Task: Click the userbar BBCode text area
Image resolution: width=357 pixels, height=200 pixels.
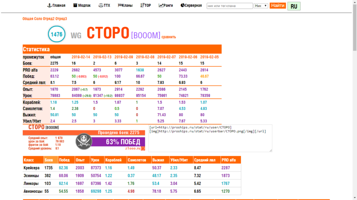Action: [x=209, y=138]
